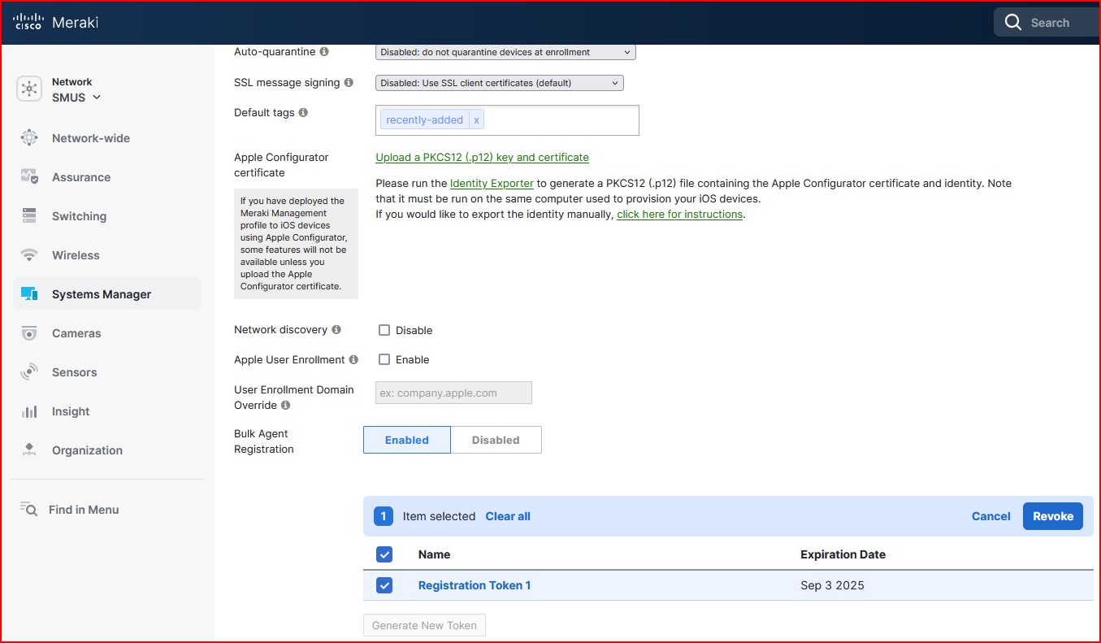This screenshot has width=1101, height=643.
Task: Click info icon next to Default tags
Action: point(303,113)
